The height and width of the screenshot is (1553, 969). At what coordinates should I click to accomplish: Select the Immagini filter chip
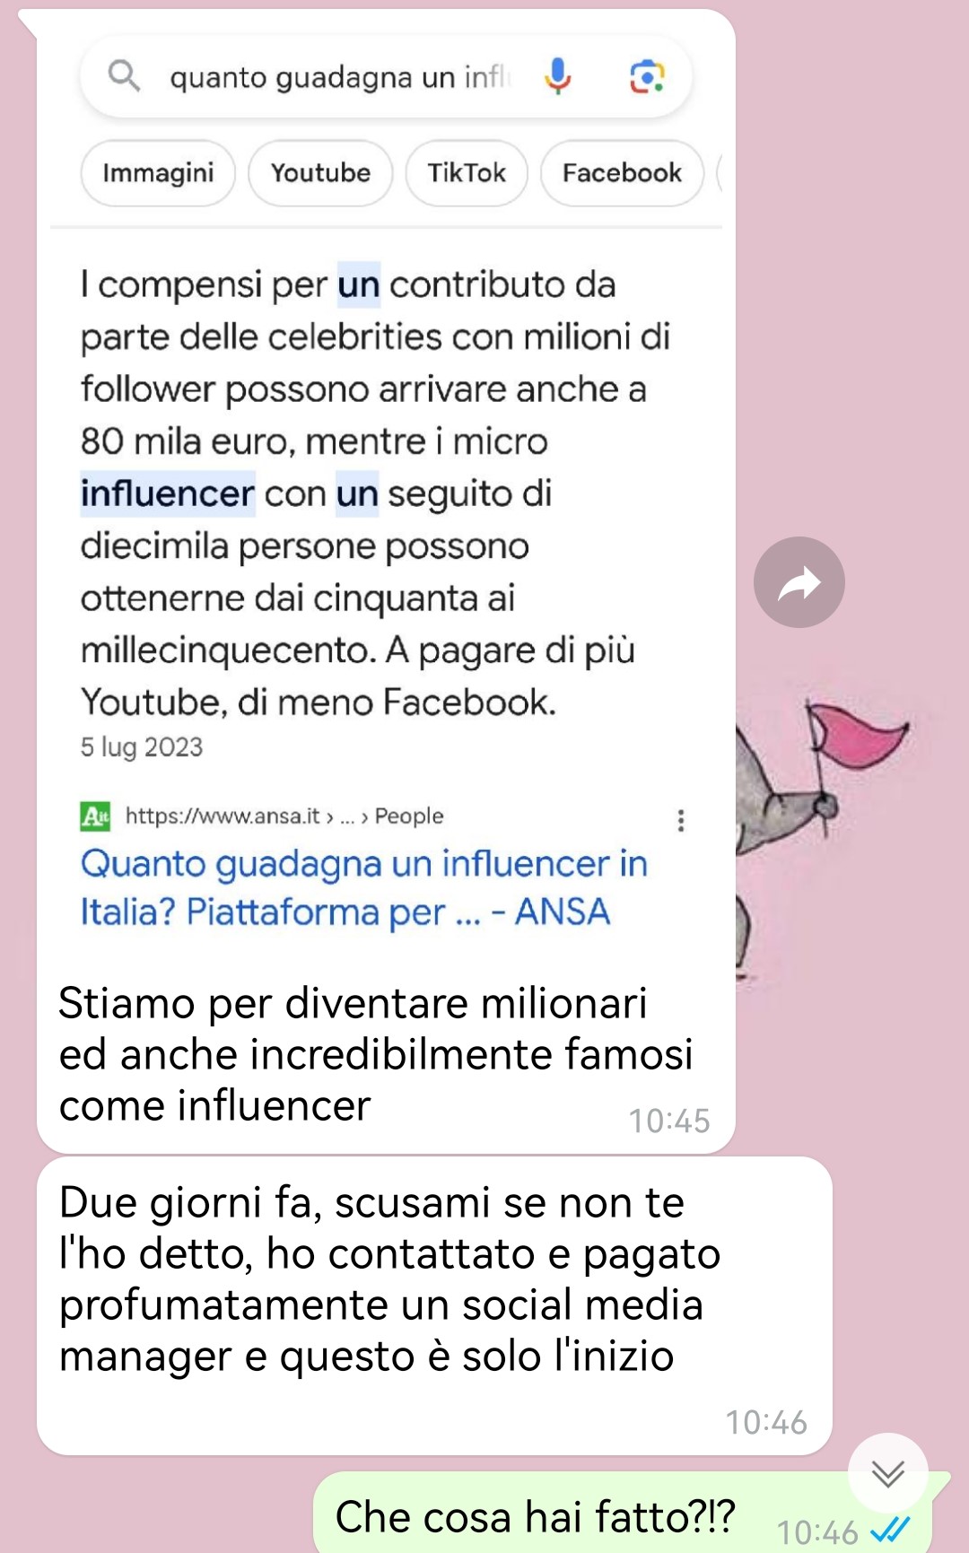click(158, 172)
